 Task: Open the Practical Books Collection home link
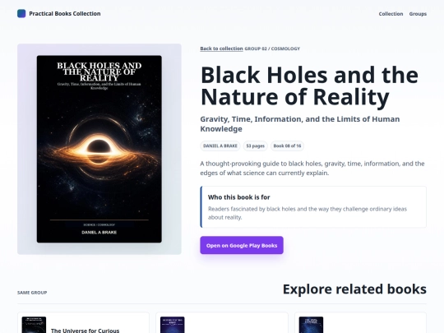click(x=59, y=14)
